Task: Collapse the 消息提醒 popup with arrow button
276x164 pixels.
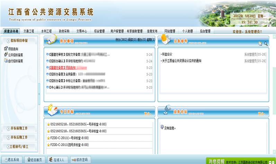Action: (x=270, y=162)
